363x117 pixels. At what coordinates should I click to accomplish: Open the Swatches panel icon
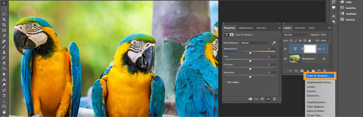[x=342, y=8]
